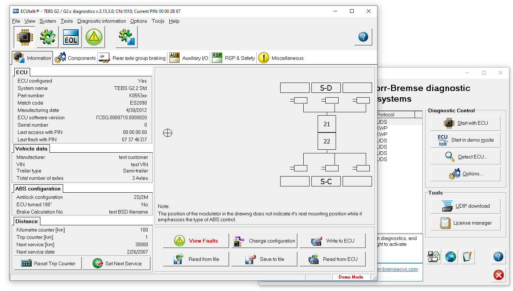Open the View menu
Screen dimensions: 513x291
coord(30,21)
